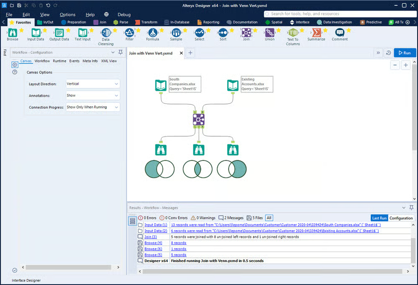The width and height of the screenshot is (418, 285).
Task: Select the Filter tool icon
Action: (130, 33)
